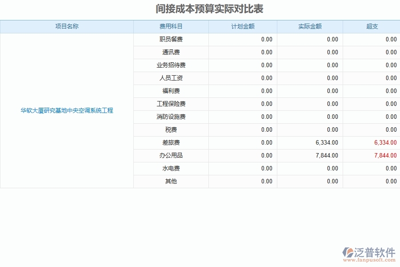
Task: Select the 办公用品 expense row
Action: 171,155
